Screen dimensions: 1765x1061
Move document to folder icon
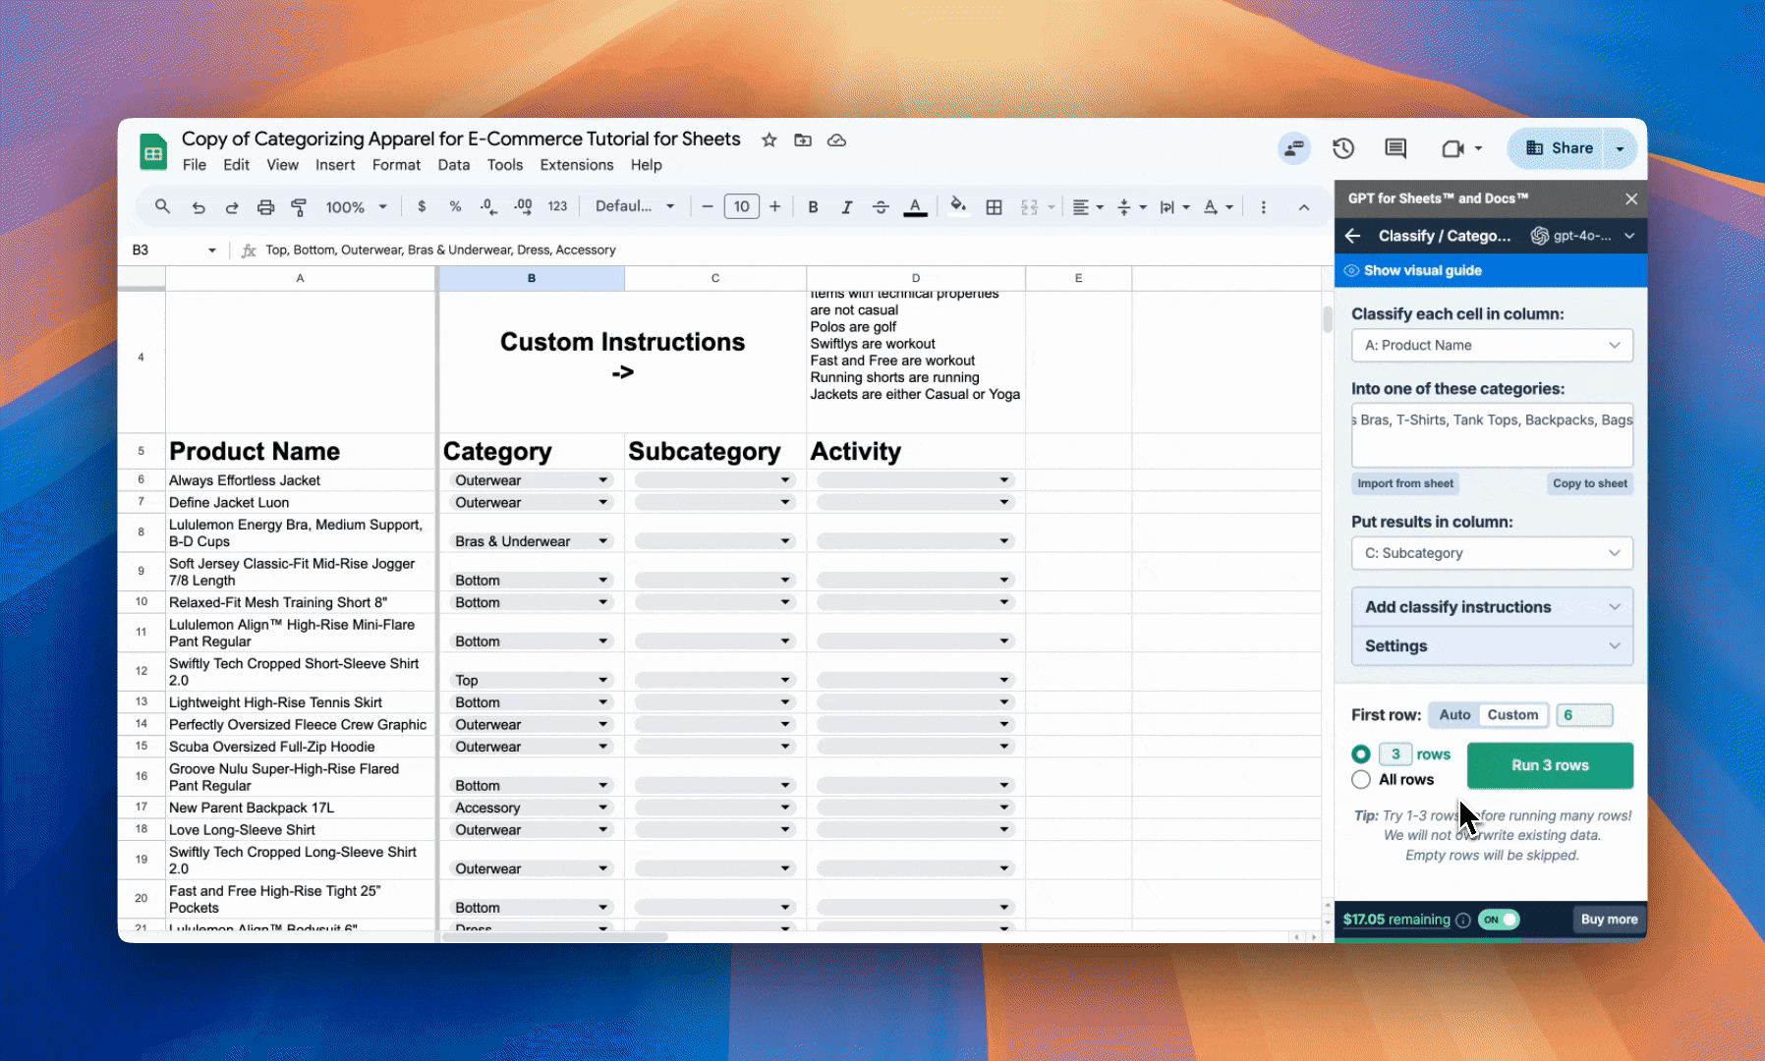tap(803, 140)
